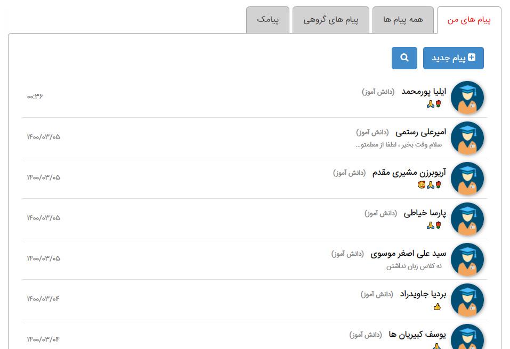Viewport: 510px width, 349px height.
Task: Click date ۱۴۰۰/۰۳/۰۵ in امیرعلی رستمی row
Action: point(43,137)
